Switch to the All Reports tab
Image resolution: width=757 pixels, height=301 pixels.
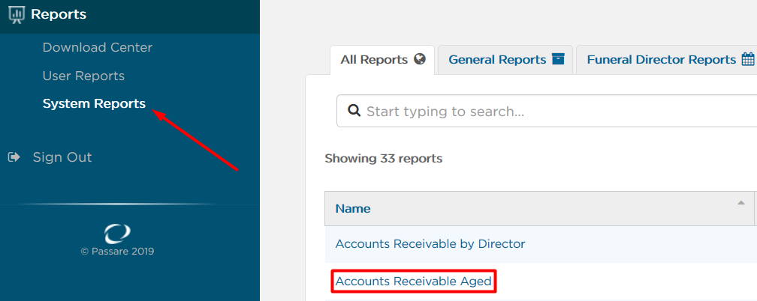pos(383,60)
